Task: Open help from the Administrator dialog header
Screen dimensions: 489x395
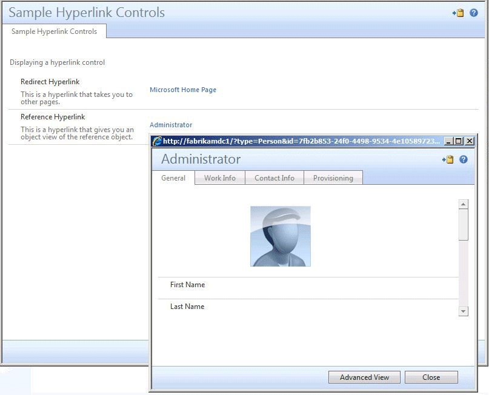Action: tap(463, 159)
